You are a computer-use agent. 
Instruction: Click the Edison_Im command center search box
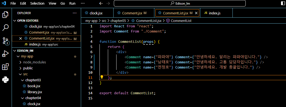pyautogui.click(x=180, y=3)
